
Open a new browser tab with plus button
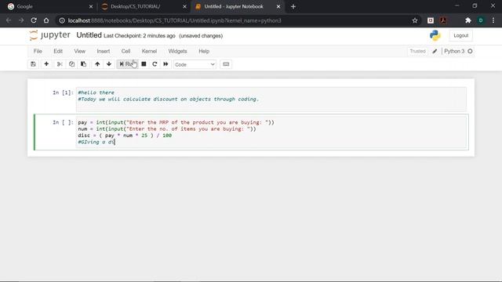(x=293, y=6)
